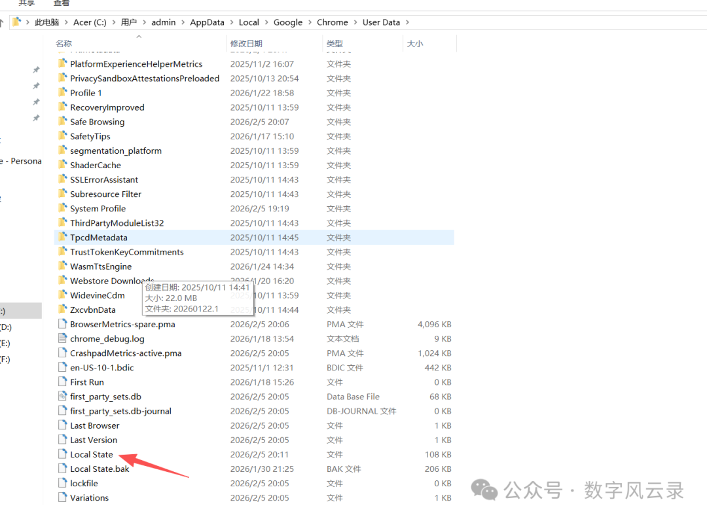Expand the chevron after admin breadcrumb
This screenshot has width=707, height=519.
click(183, 22)
